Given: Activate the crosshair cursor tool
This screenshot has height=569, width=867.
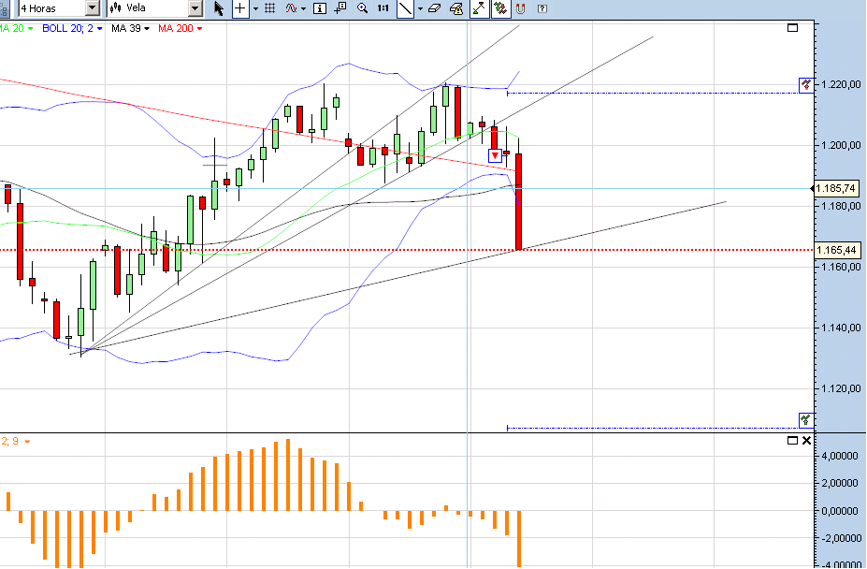Looking at the screenshot, I should click(x=240, y=8).
